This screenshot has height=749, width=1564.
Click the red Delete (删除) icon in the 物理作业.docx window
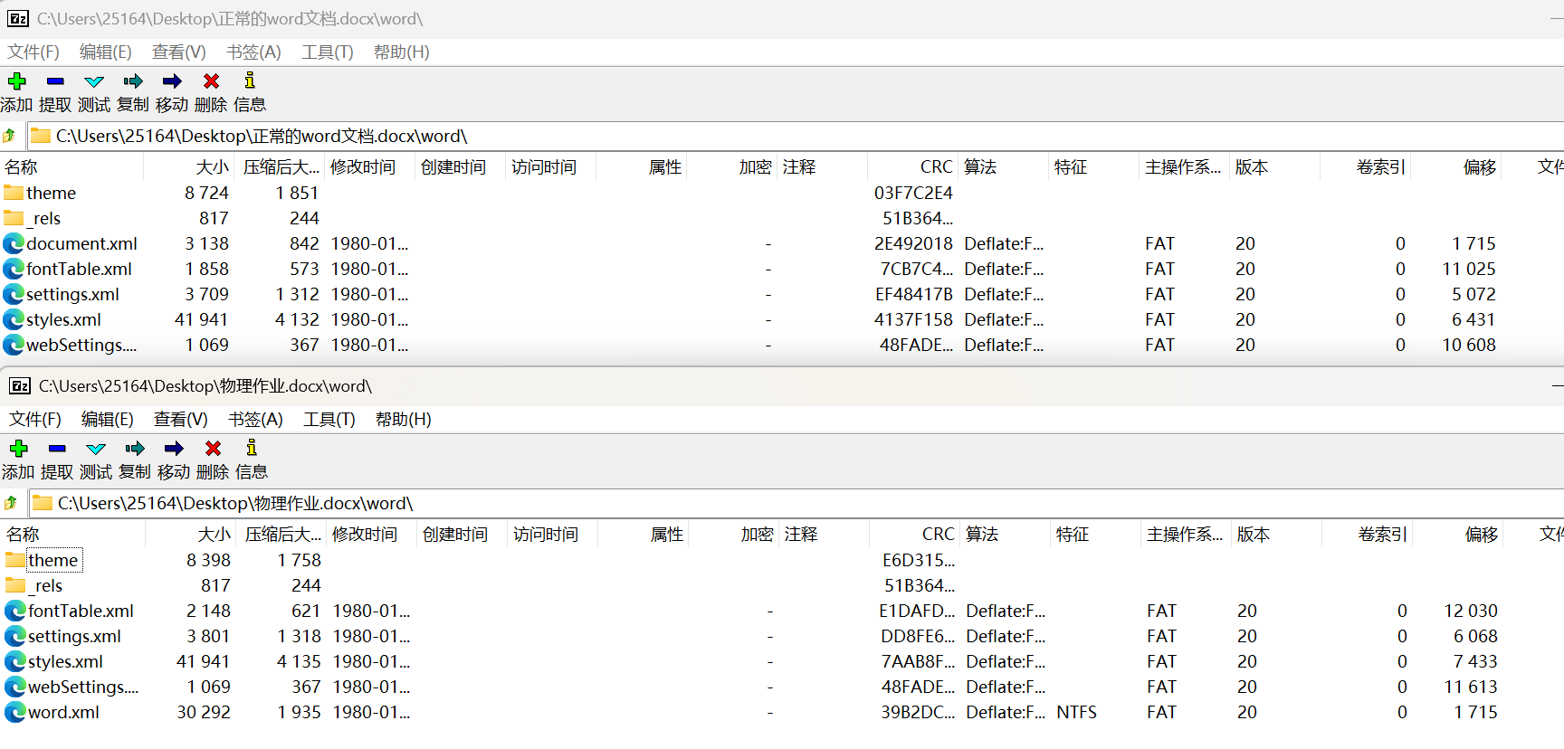click(x=213, y=450)
